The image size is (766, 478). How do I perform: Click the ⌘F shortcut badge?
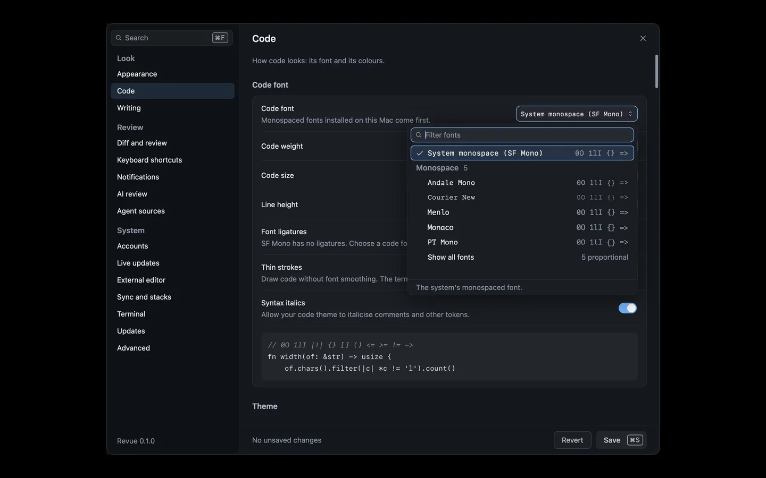pos(220,38)
